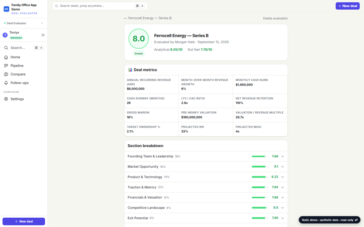Open the Compare page
This screenshot has height=227, width=364.
(x=24, y=74)
